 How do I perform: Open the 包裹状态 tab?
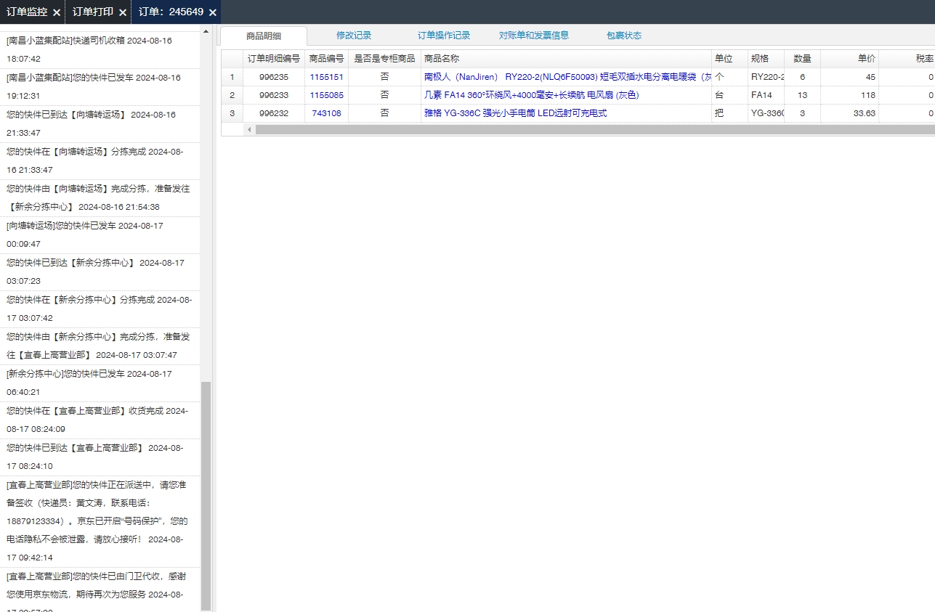[x=624, y=35]
